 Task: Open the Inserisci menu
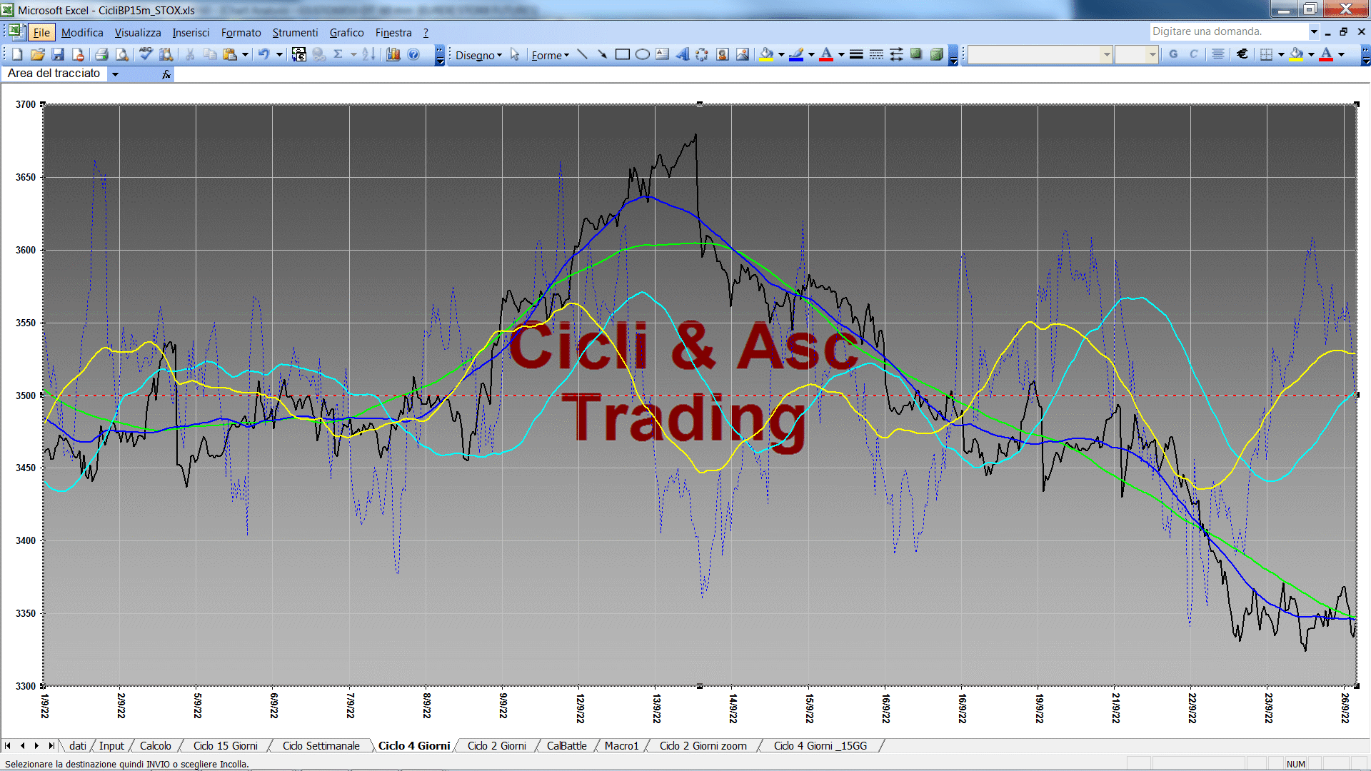pyautogui.click(x=191, y=32)
